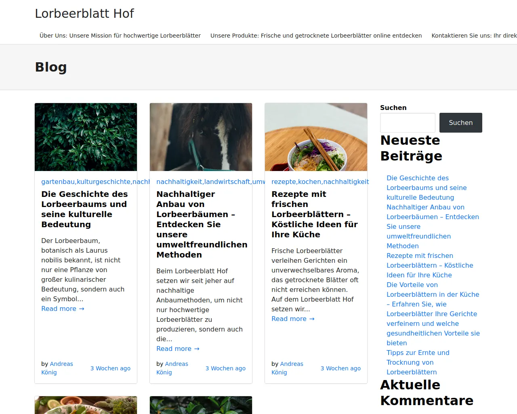
Task: Click Read more under the Rezepte post
Action: (293, 319)
